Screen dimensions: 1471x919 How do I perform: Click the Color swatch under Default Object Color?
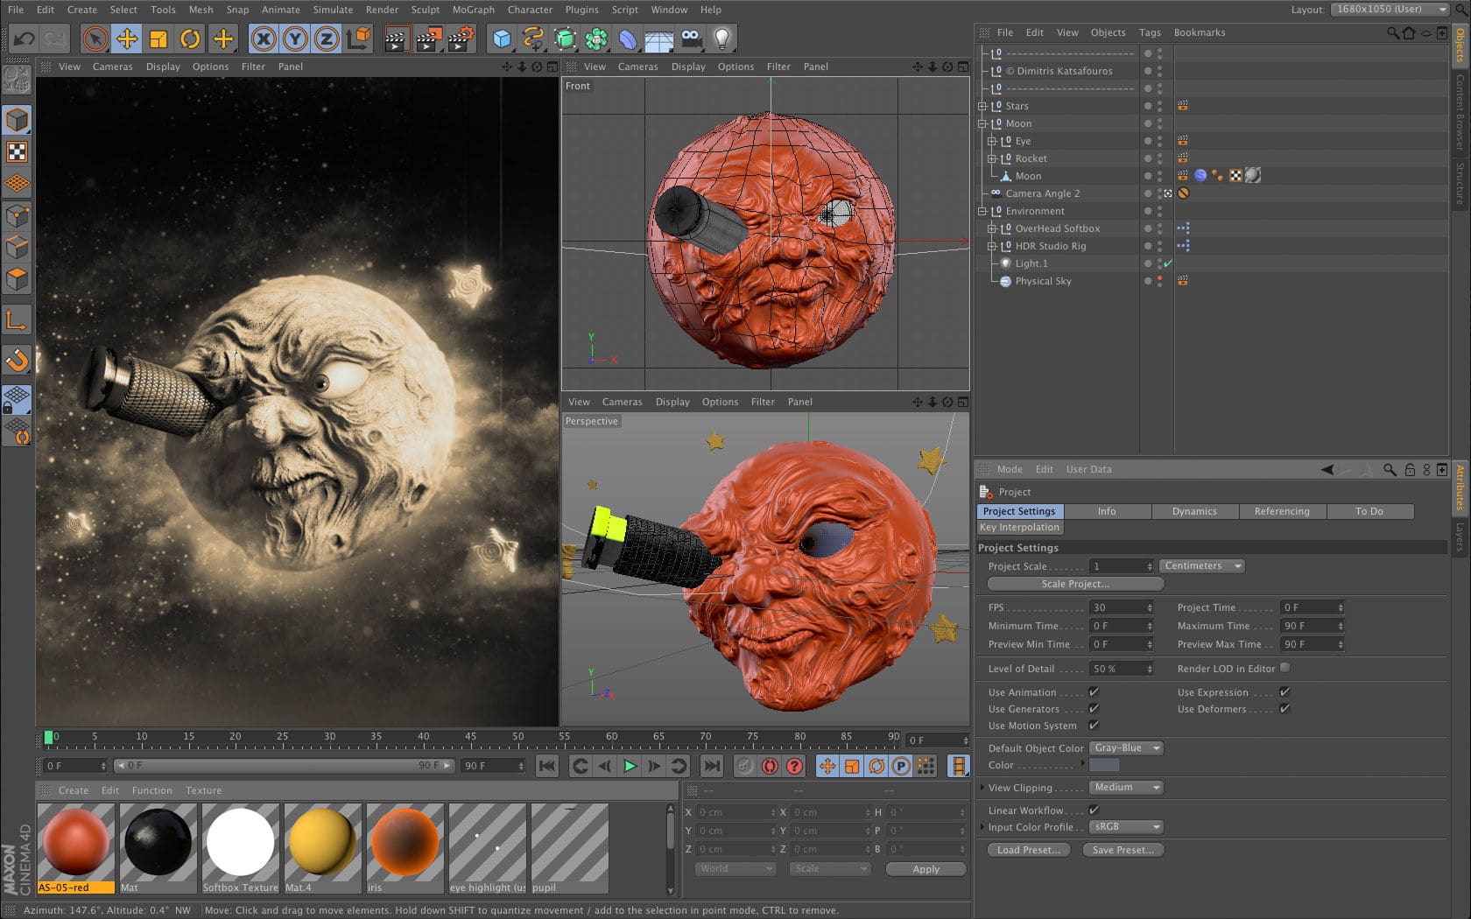[x=1105, y=765]
